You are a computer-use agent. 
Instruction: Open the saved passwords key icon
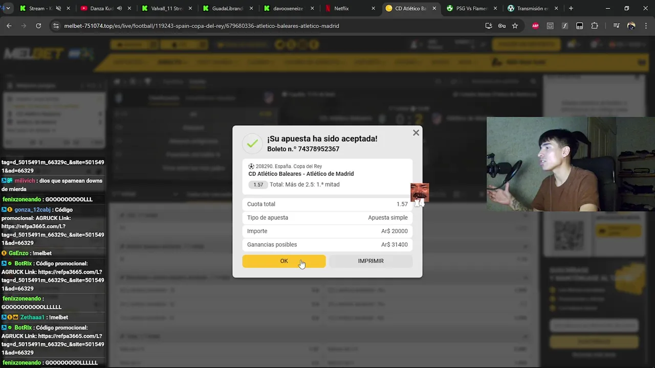[x=502, y=26]
